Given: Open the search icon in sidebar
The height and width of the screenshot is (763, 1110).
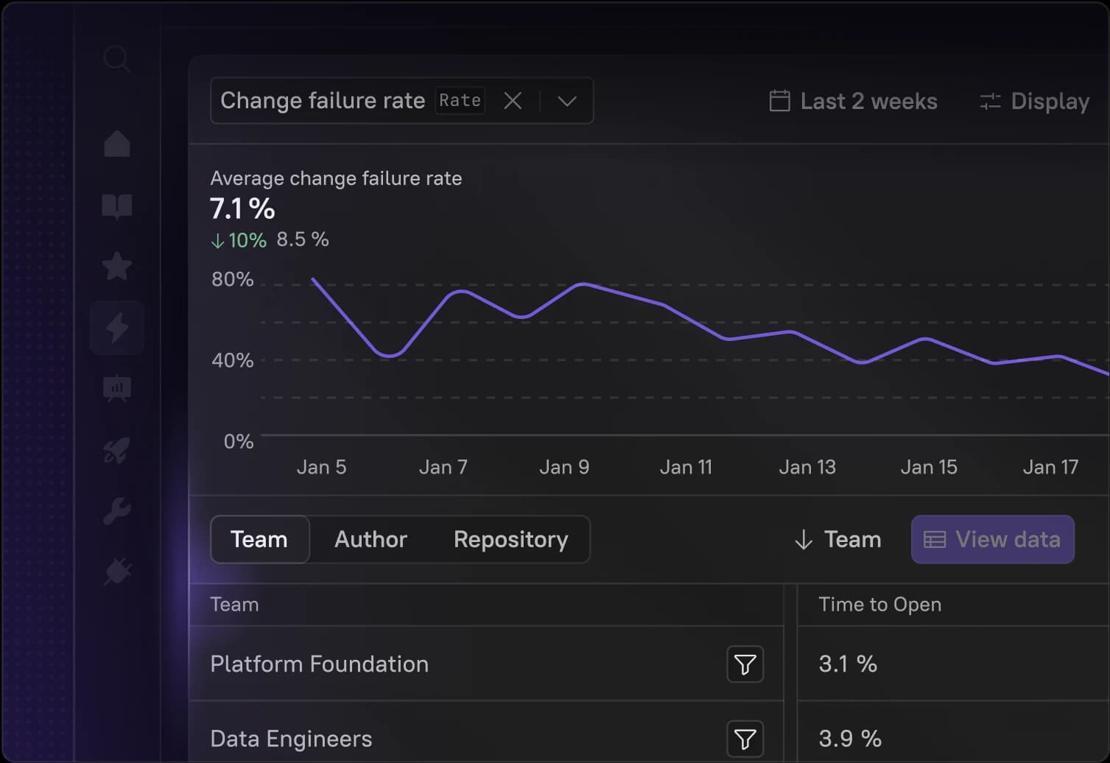Looking at the screenshot, I should pyautogui.click(x=116, y=59).
